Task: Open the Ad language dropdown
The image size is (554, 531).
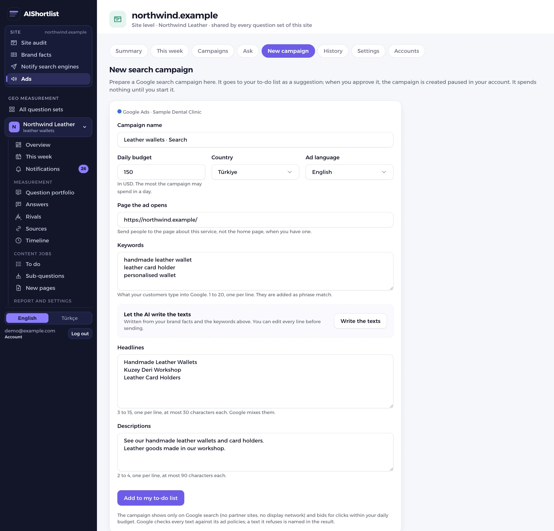Action: (x=349, y=172)
